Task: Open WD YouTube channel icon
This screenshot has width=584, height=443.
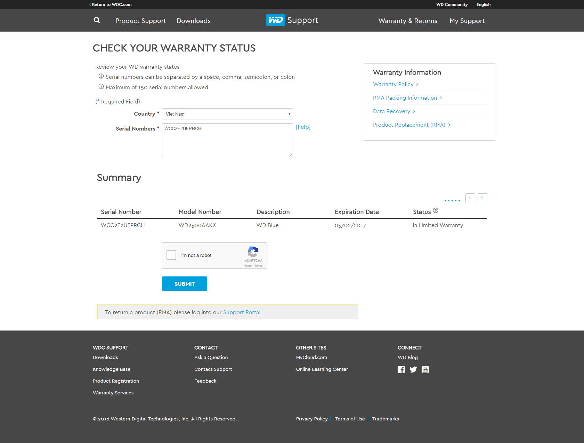Action: pos(425,370)
